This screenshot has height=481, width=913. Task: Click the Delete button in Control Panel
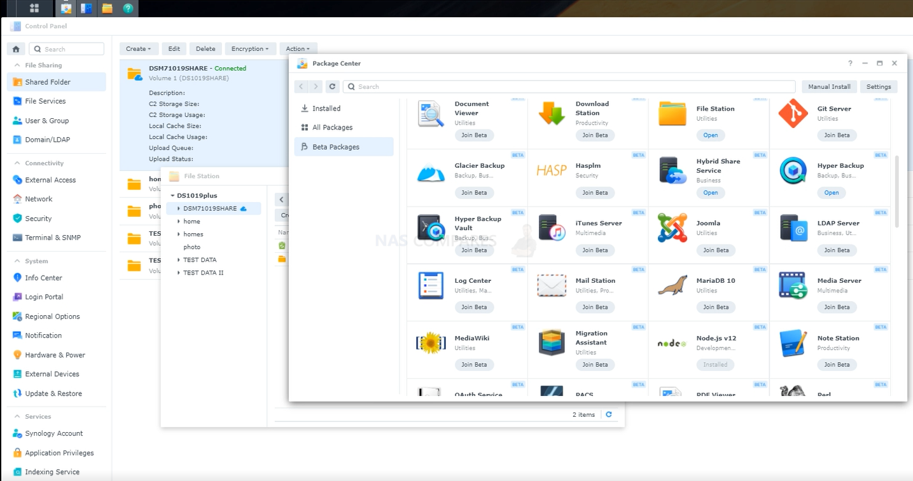(x=206, y=49)
